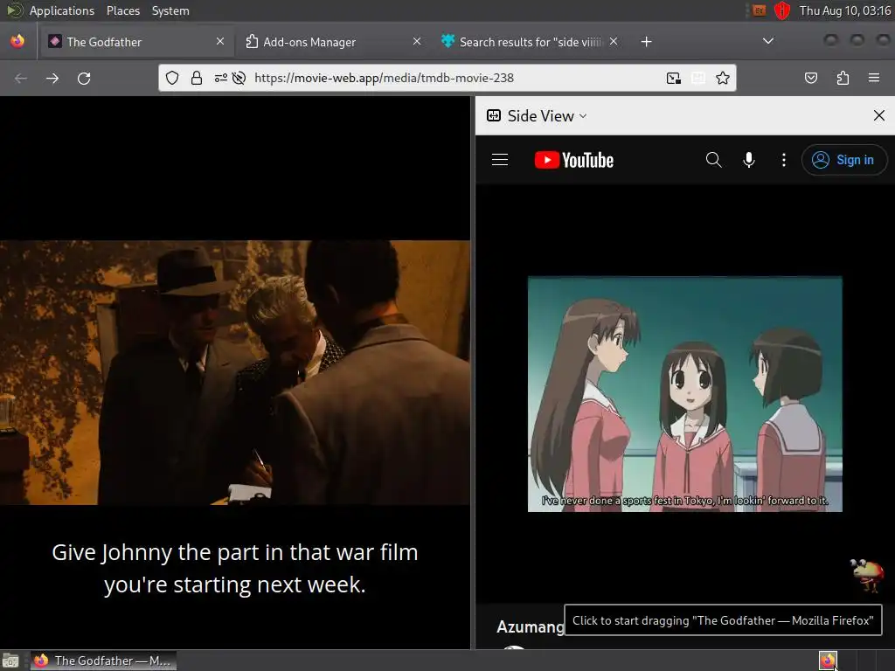Close The Godfather tab
The width and height of the screenshot is (895, 671).
point(220,42)
